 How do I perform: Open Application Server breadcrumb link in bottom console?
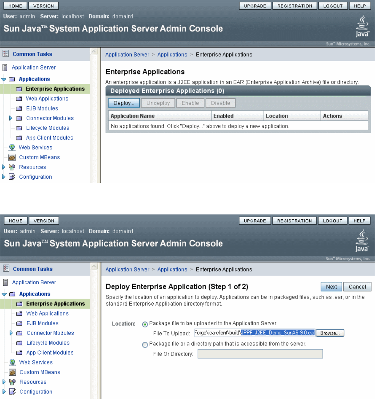pyautogui.click(x=127, y=269)
